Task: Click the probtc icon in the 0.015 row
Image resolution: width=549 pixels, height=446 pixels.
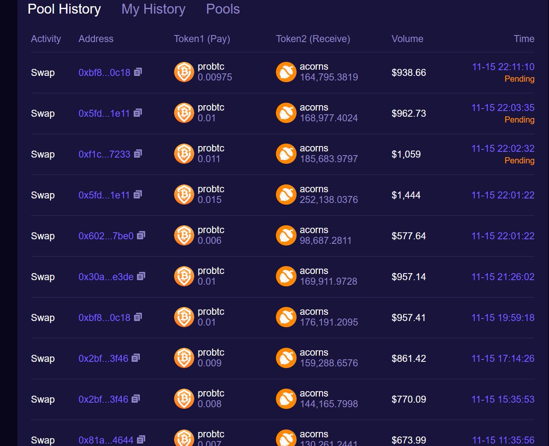Action: click(x=184, y=194)
